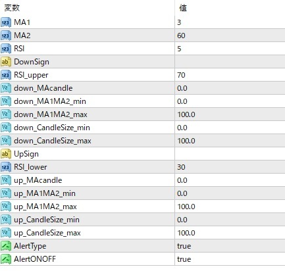
Task: Select the string icon next to UpSign
Action: [x=6, y=154]
